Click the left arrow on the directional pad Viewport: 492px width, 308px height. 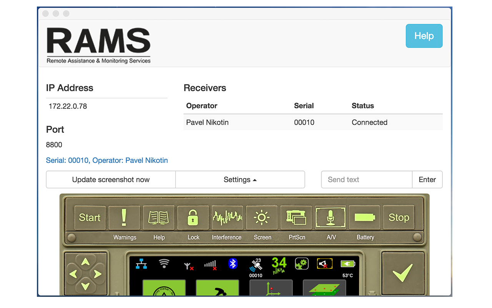(x=73, y=275)
